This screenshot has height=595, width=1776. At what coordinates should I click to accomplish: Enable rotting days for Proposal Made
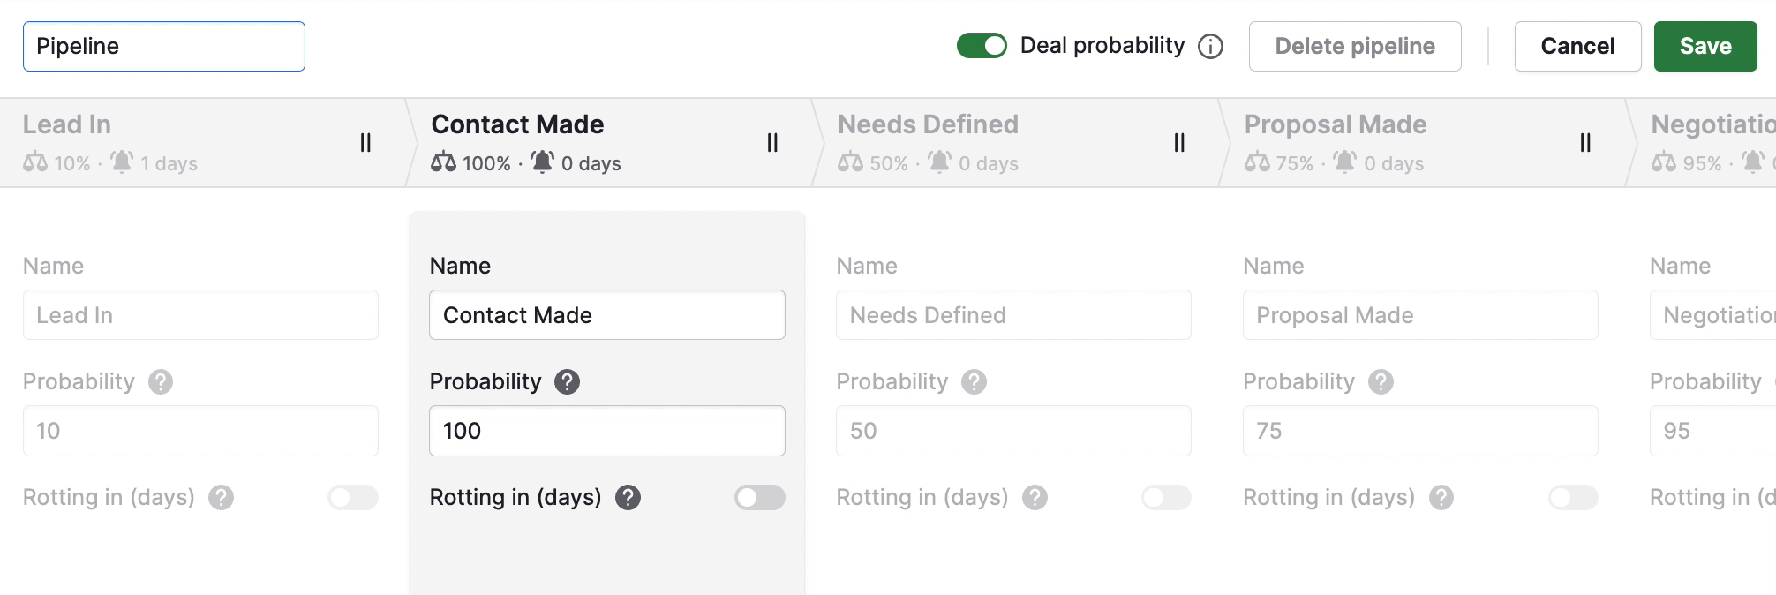tap(1571, 498)
